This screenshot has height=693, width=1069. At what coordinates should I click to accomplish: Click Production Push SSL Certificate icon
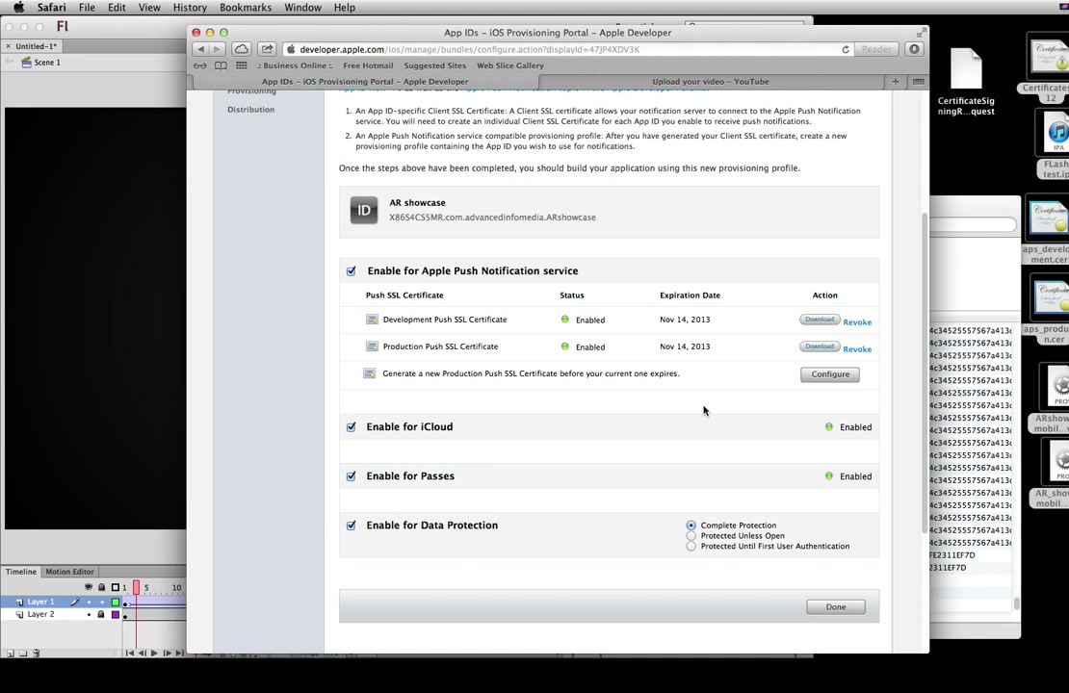372,346
